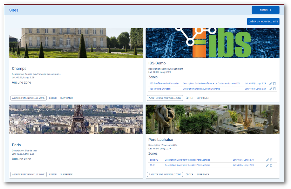The image size is (291, 189).
Task: Edit the IBS : Stand EnOcean zone
Action: click(271, 89)
